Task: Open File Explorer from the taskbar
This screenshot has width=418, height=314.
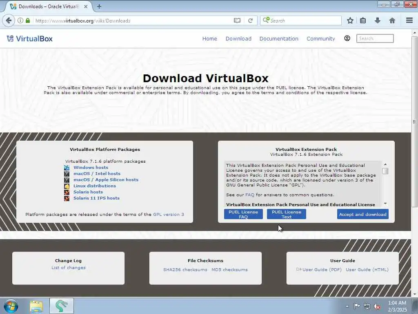Action: pyautogui.click(x=36, y=306)
